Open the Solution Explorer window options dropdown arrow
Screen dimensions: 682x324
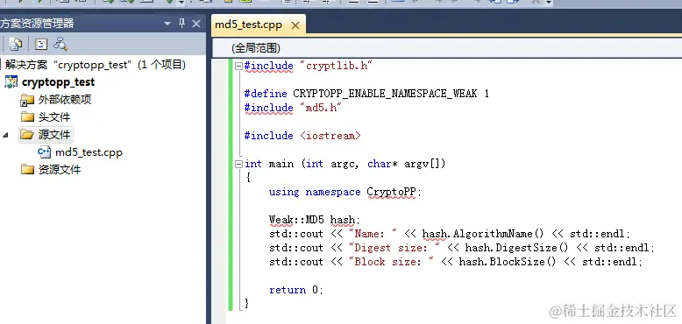(x=167, y=25)
